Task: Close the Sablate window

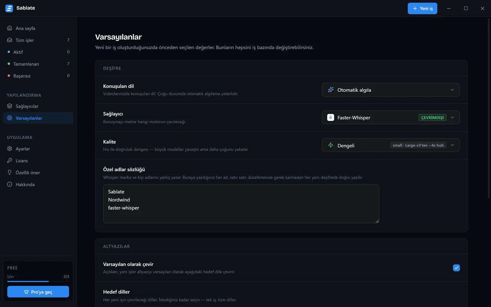Action: click(483, 8)
